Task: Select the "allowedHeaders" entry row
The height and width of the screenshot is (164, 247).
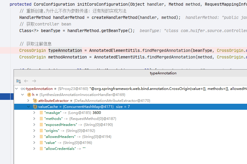Action: (130, 136)
